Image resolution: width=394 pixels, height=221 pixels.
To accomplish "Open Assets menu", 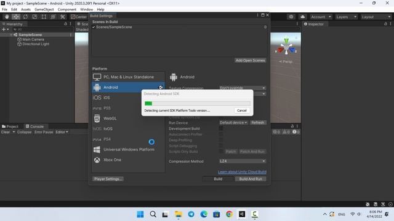I will coord(26,10).
